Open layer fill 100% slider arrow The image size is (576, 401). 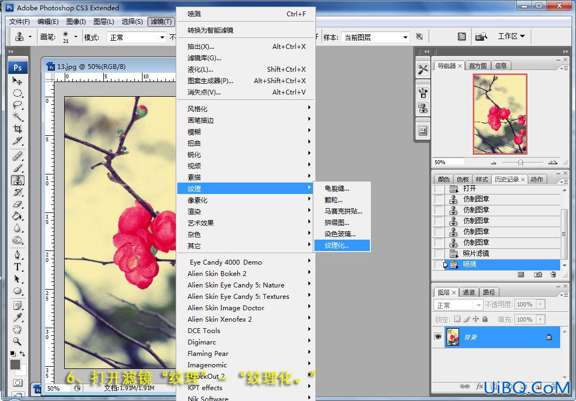click(x=540, y=319)
